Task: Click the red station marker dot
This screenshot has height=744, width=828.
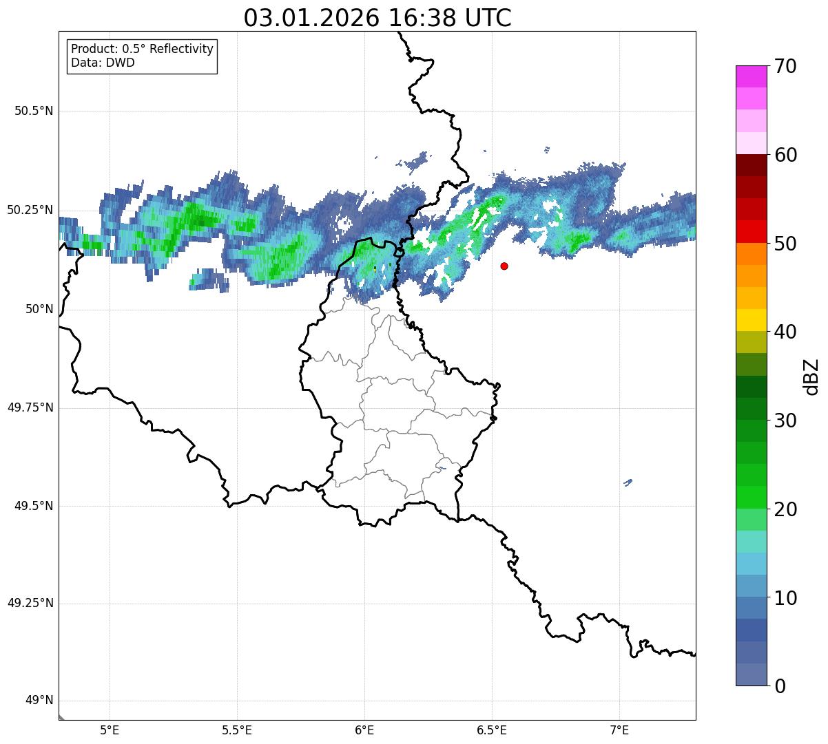Action: point(504,266)
